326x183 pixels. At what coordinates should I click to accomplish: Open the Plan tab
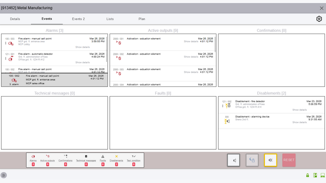click(x=142, y=19)
